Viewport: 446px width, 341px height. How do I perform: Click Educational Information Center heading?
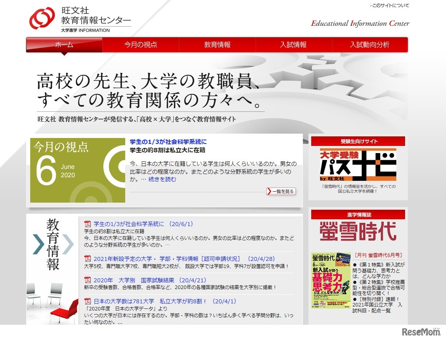pyautogui.click(x=360, y=23)
